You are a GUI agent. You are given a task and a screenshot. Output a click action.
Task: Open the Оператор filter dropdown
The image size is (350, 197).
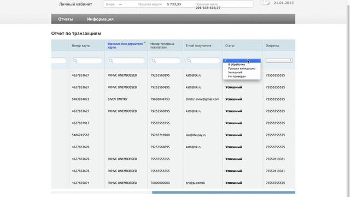279,61
